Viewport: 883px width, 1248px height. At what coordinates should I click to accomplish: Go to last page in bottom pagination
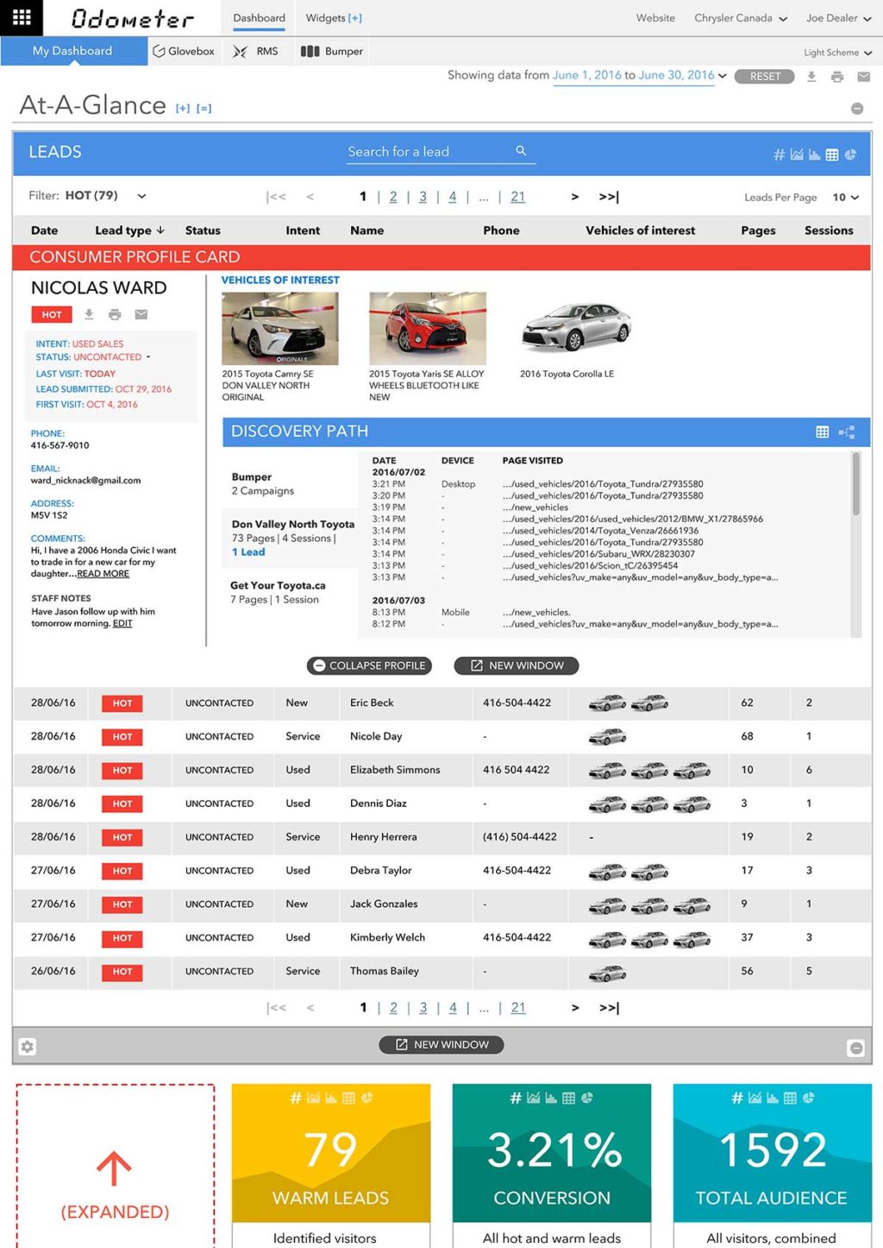pyautogui.click(x=609, y=1008)
